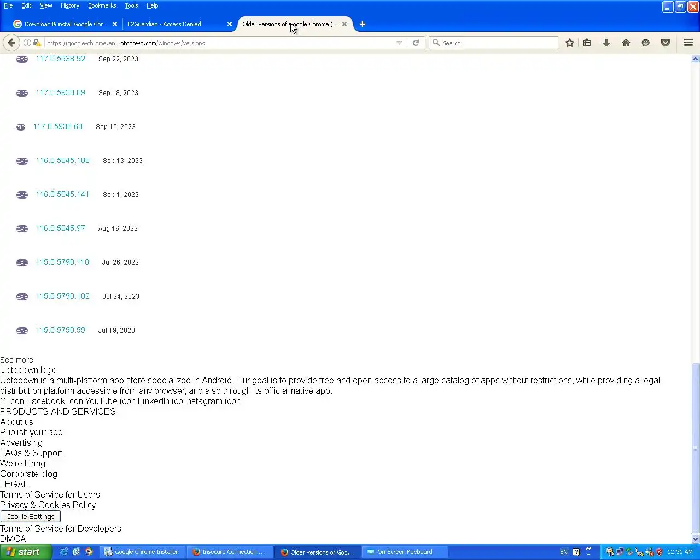Viewport: 700px width, 560px height.
Task: Reload the current page
Action: pyautogui.click(x=416, y=43)
